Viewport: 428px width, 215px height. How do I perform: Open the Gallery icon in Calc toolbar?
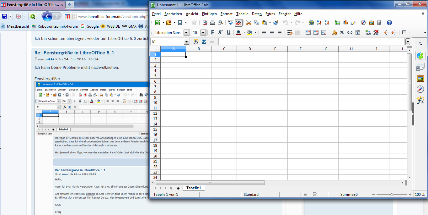pos(371,23)
